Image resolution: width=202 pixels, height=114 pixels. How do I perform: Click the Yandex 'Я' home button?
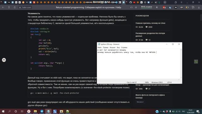click(x=9, y=7)
